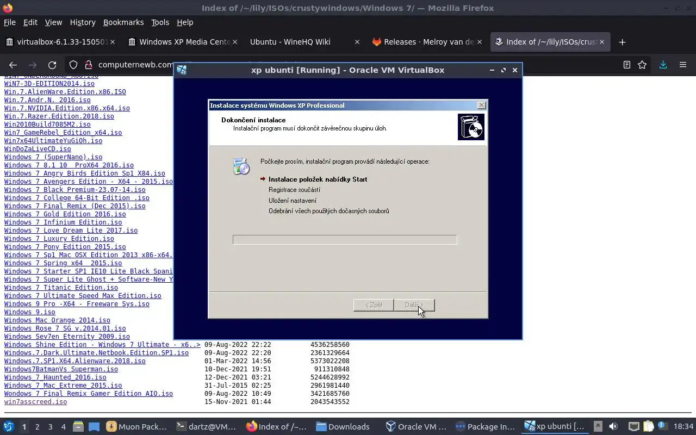Click the 18:34 panel clock
This screenshot has width=696, height=435.
pyautogui.click(x=683, y=427)
